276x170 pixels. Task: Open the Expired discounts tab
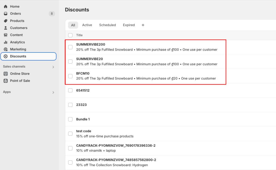click(x=129, y=25)
